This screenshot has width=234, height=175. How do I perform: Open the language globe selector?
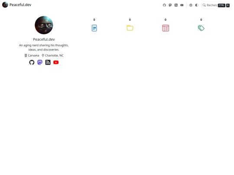(191, 5)
